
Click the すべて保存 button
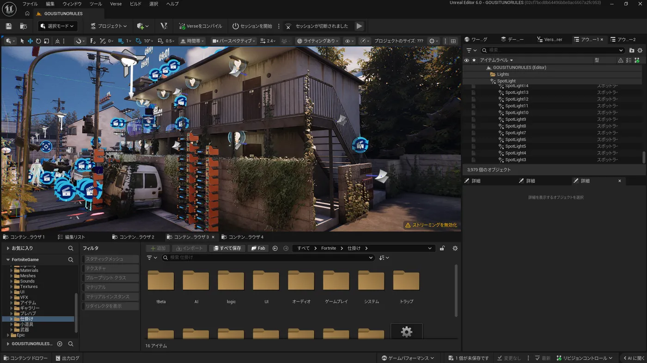[x=227, y=248]
